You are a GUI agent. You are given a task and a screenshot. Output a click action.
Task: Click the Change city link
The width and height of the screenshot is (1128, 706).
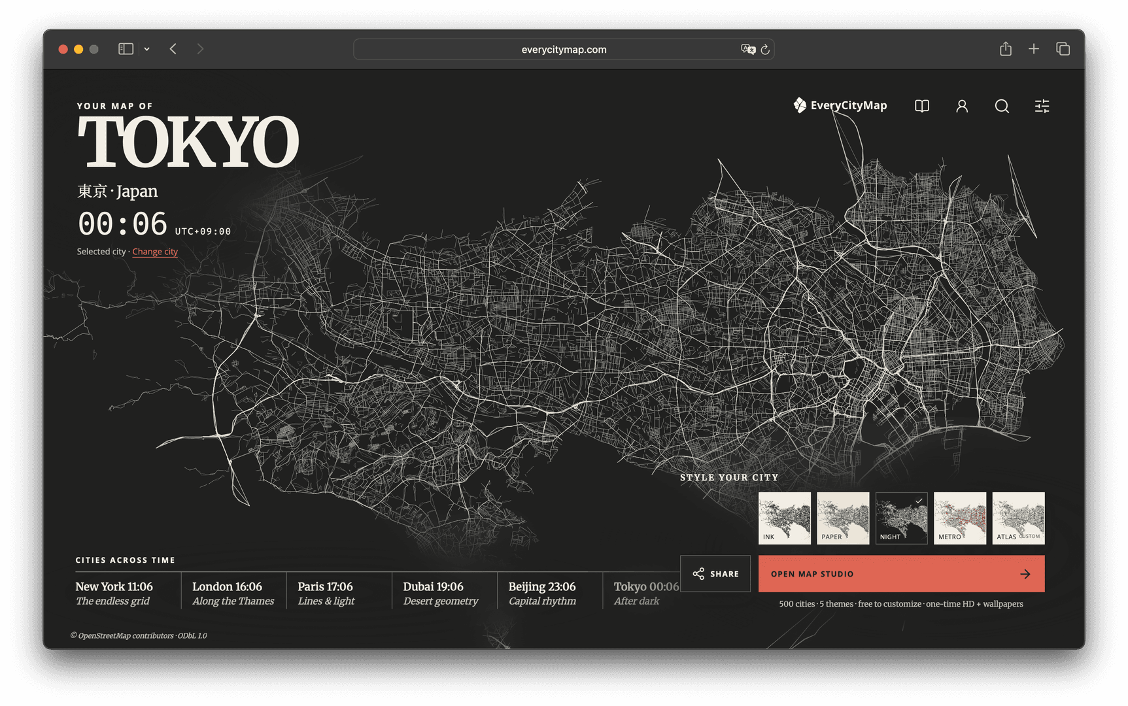pos(155,252)
